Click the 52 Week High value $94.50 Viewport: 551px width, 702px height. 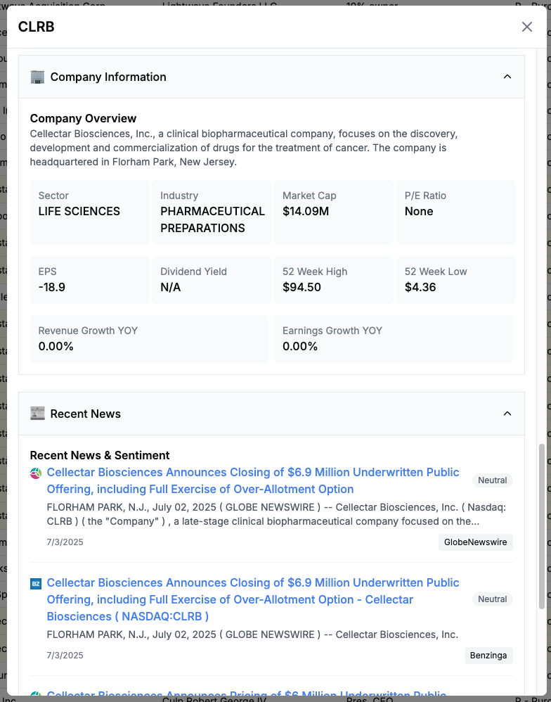302,287
